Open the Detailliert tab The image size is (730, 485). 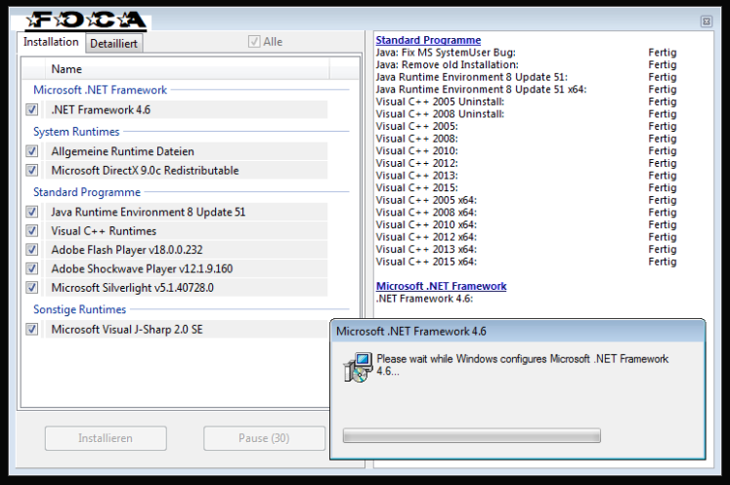tap(113, 44)
